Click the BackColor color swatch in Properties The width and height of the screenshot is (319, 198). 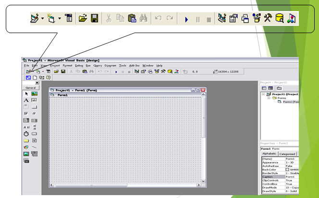287,170
